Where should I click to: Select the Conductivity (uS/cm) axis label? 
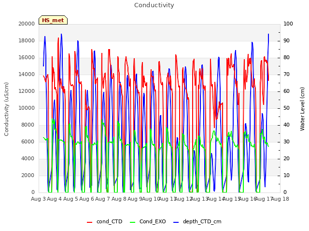(6, 109)
